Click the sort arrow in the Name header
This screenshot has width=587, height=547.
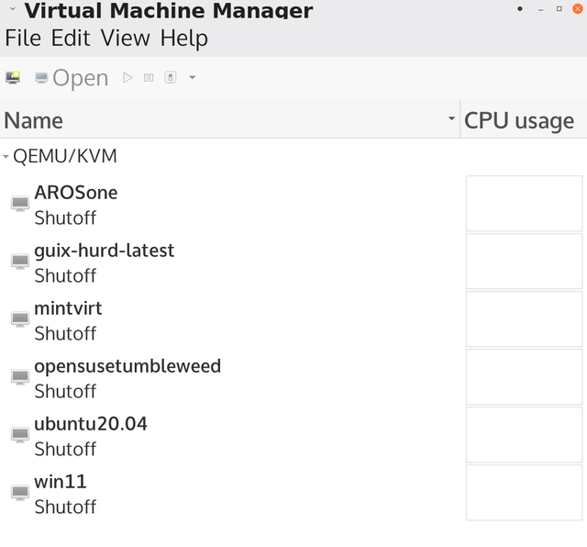(x=451, y=118)
